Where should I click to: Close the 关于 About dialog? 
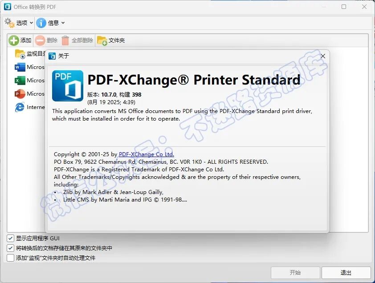point(322,56)
